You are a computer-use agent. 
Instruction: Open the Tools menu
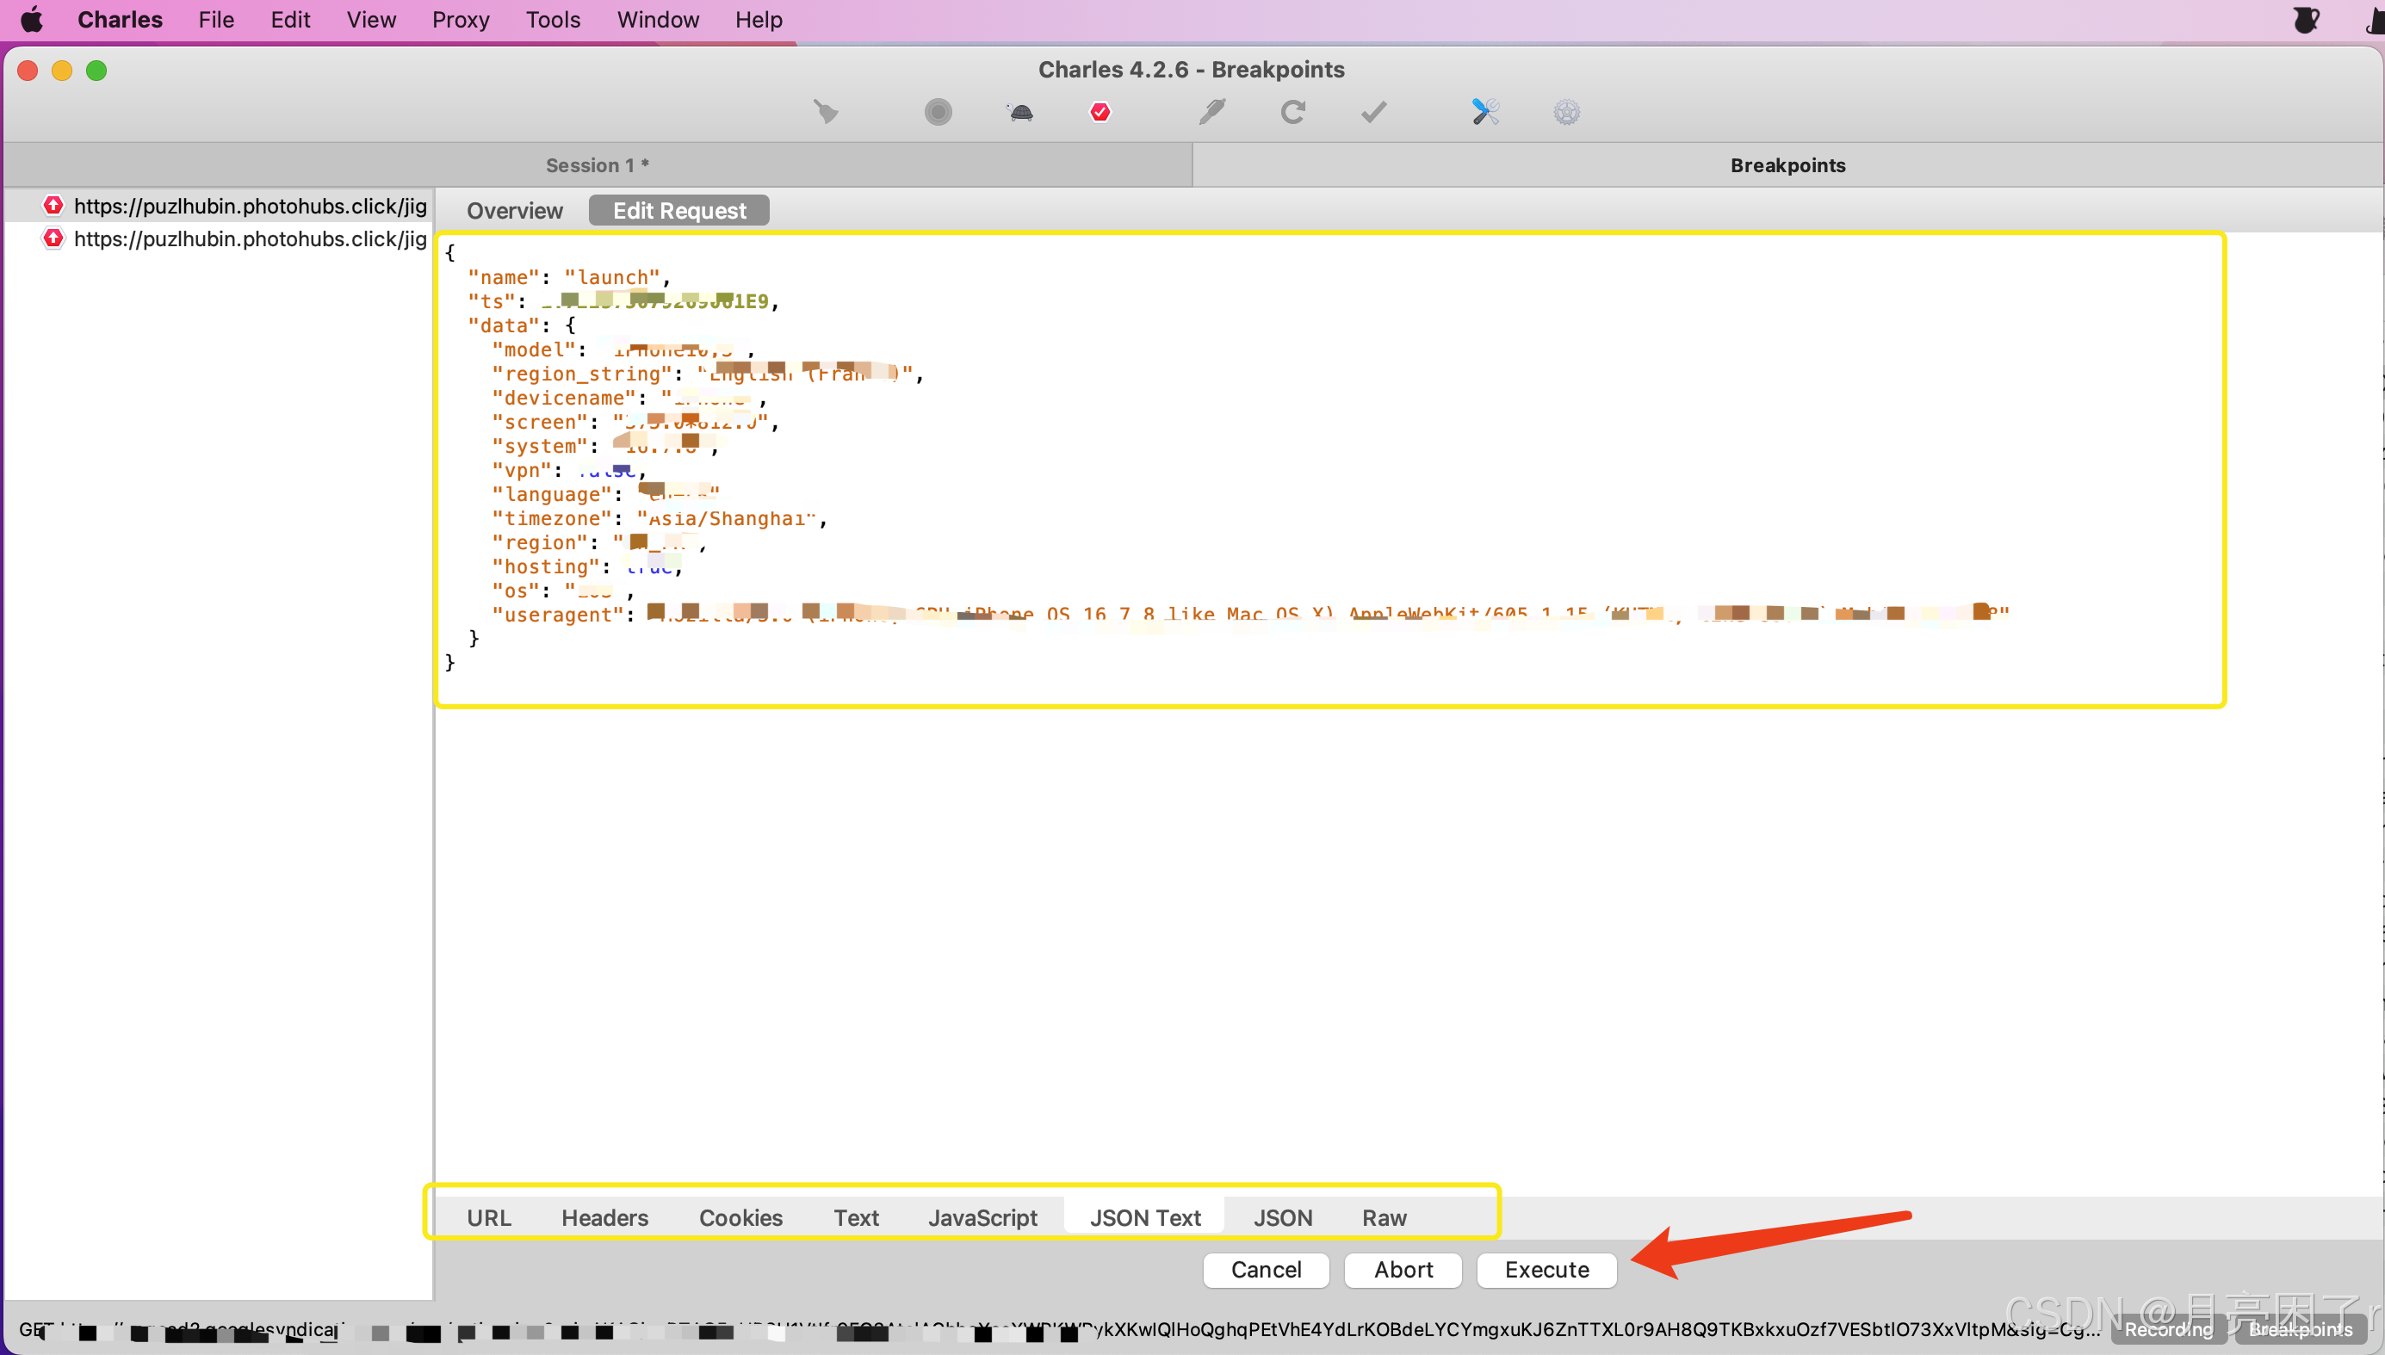coord(553,20)
